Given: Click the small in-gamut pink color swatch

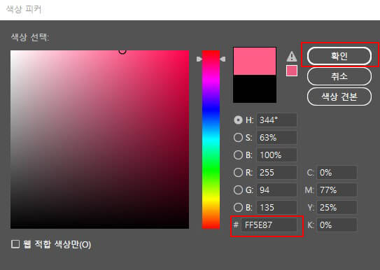Looking at the screenshot, I should click(x=292, y=71).
